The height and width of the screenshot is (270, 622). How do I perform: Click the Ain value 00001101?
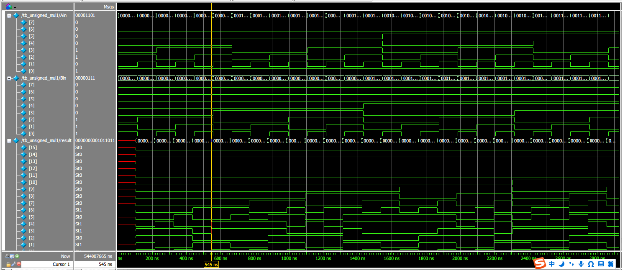tap(85, 15)
